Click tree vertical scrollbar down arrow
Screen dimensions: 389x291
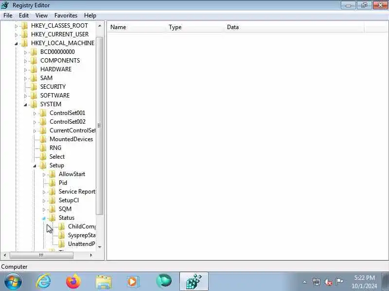[x=100, y=247]
